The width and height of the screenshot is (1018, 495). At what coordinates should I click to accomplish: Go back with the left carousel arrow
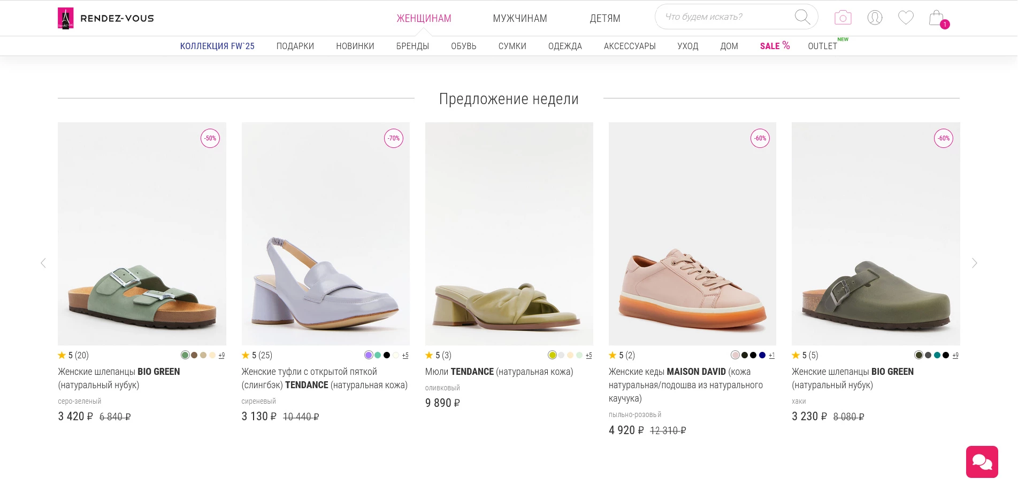[44, 263]
